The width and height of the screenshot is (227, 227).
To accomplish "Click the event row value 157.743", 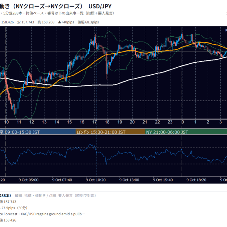I will click(8, 202).
